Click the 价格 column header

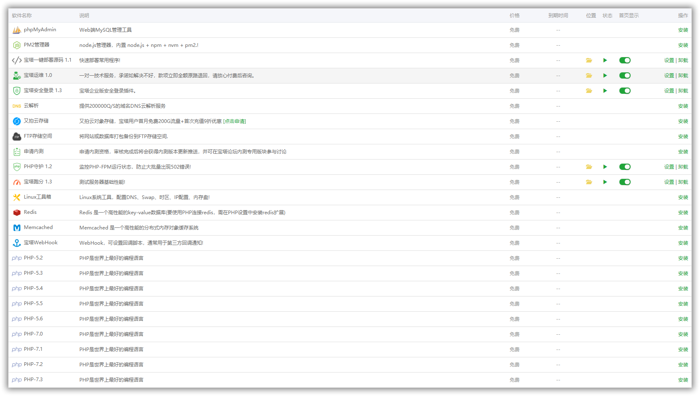pyautogui.click(x=515, y=16)
